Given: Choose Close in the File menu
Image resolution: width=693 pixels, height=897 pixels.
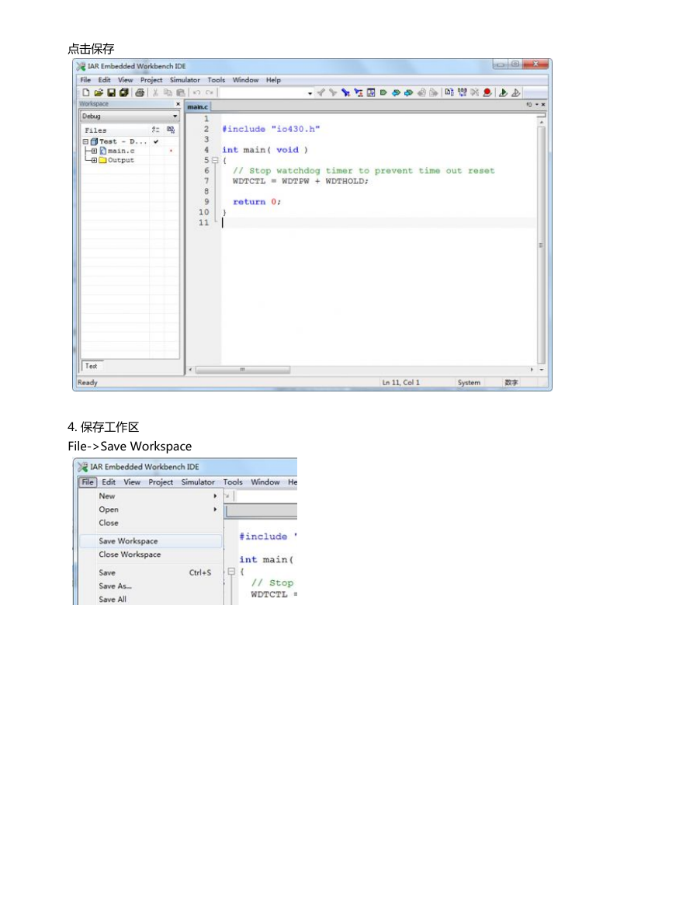Looking at the screenshot, I should pyautogui.click(x=151, y=523).
